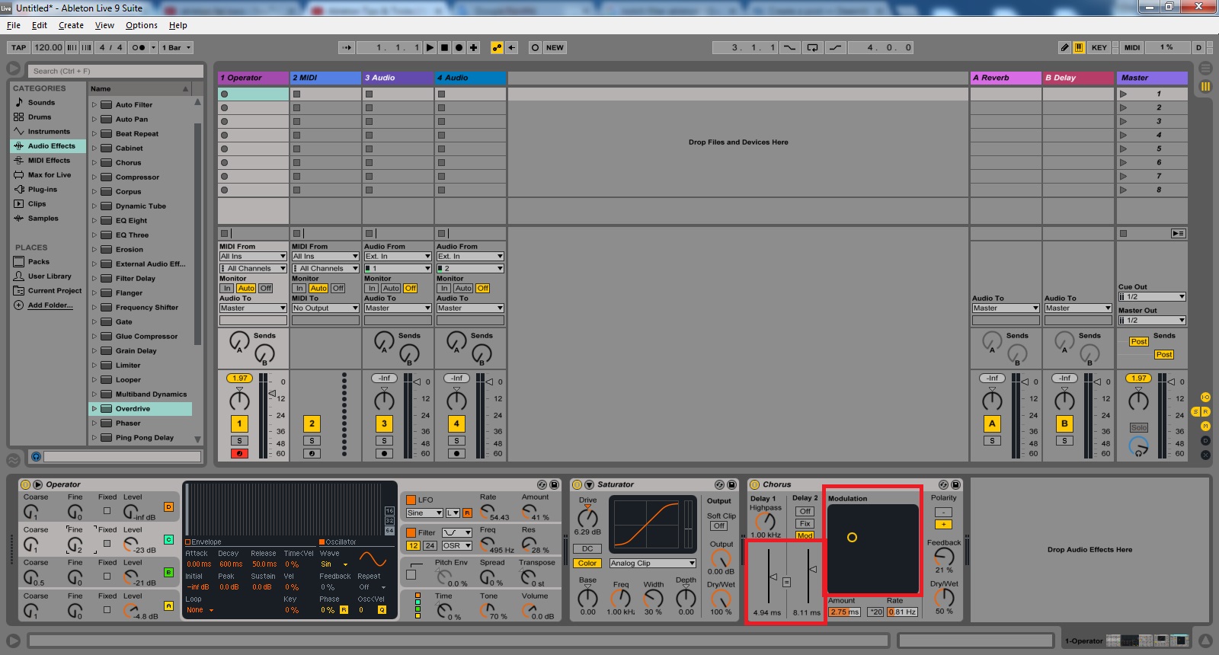
Task: Click the Punch-In switch icon
Action: pos(789,47)
